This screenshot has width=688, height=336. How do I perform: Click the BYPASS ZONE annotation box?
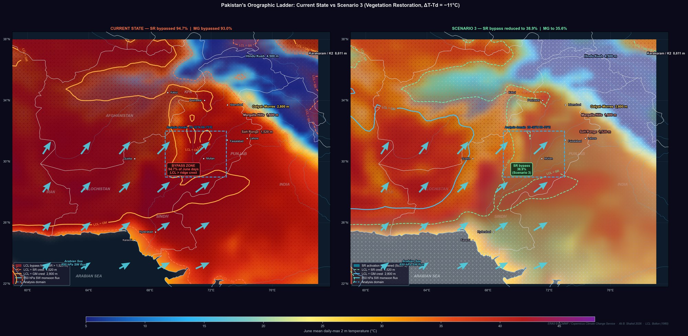184,169
